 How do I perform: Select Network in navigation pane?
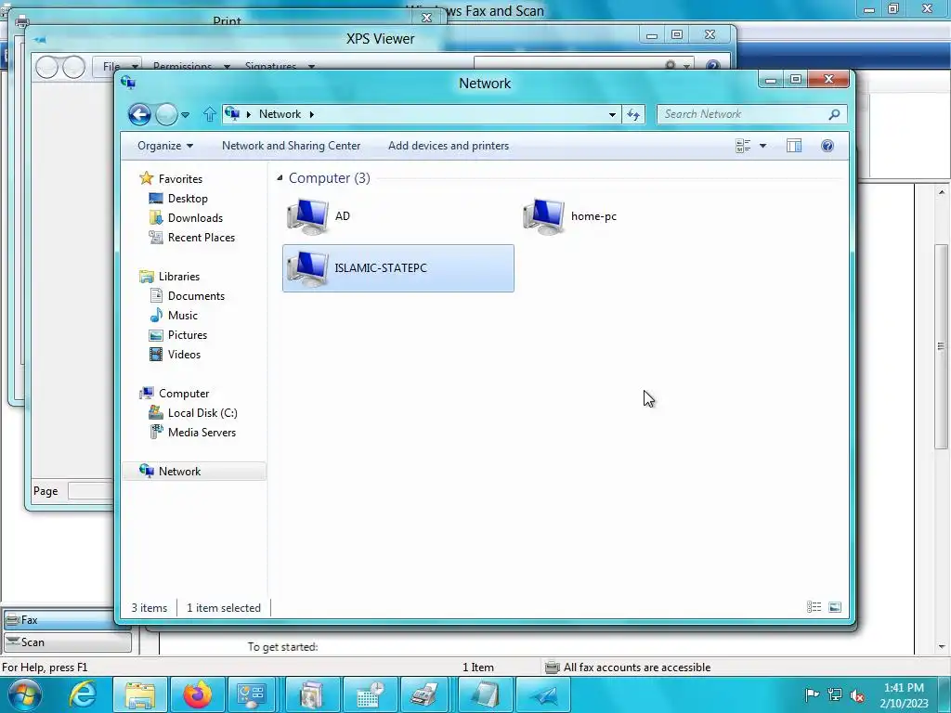pyautogui.click(x=194, y=471)
